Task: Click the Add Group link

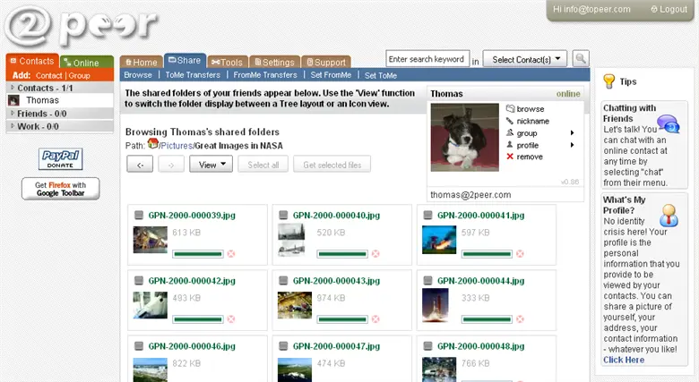Action: (x=80, y=75)
